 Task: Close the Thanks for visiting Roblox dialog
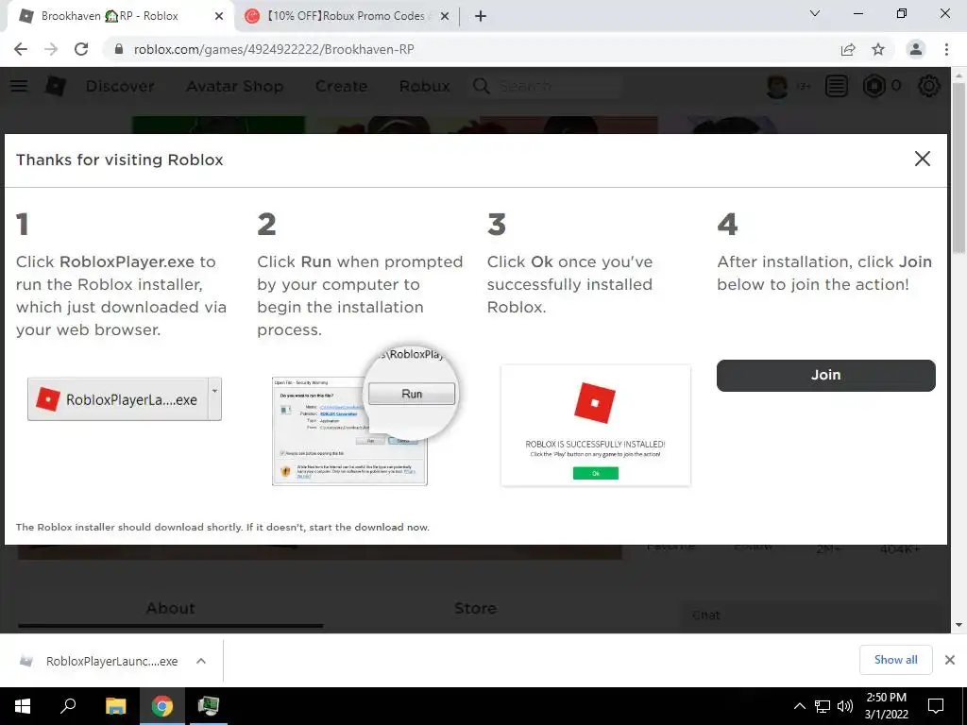click(x=922, y=159)
